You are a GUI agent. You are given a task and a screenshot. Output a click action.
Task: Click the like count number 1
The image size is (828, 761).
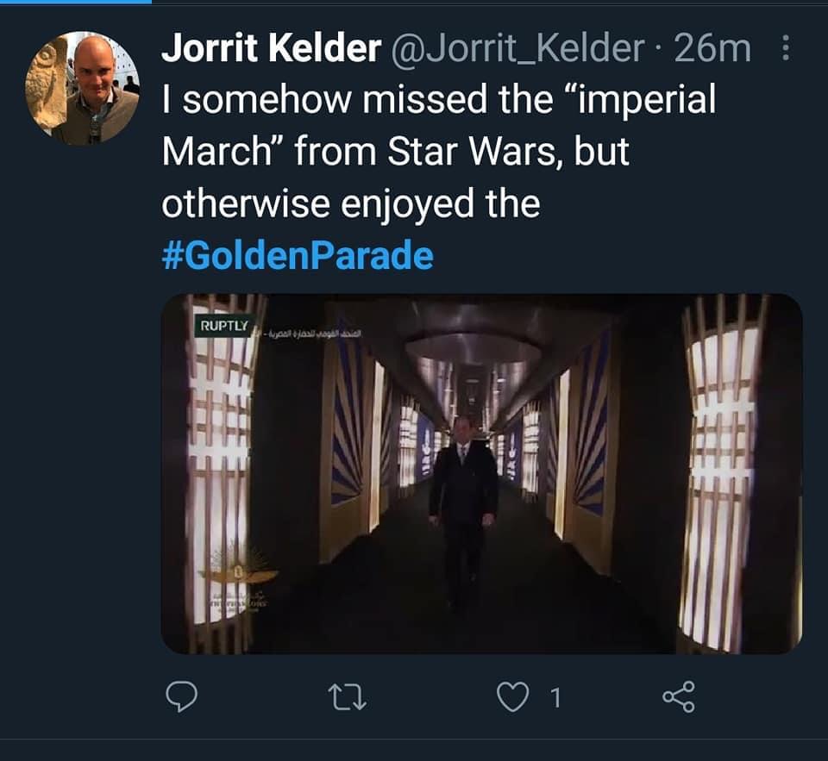(x=555, y=698)
